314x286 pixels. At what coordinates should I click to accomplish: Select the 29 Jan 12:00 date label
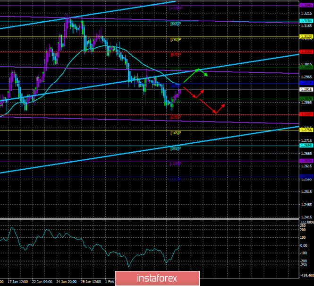[91, 282]
